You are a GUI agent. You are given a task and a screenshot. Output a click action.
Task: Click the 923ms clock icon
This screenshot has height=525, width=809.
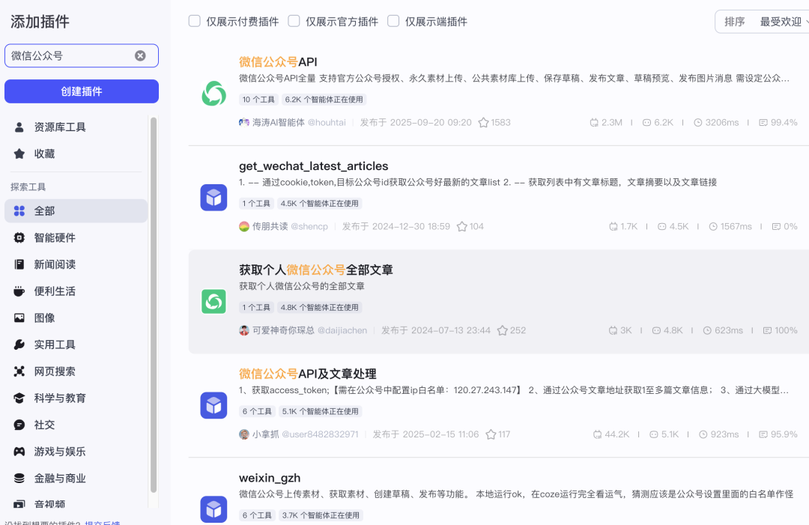(x=703, y=434)
